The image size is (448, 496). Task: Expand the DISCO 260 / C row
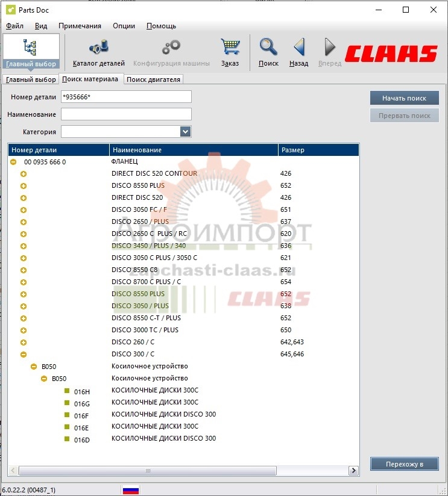24,343
